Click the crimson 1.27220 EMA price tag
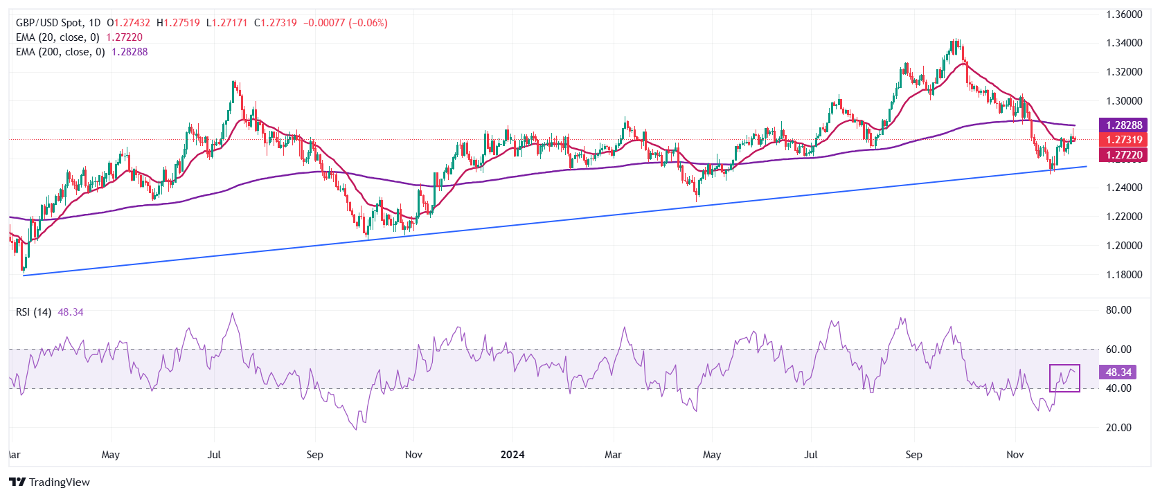The image size is (1160, 497). tap(1123, 155)
